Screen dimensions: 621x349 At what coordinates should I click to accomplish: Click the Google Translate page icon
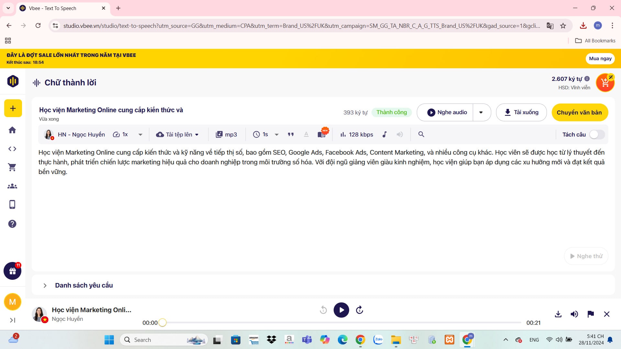click(x=550, y=26)
